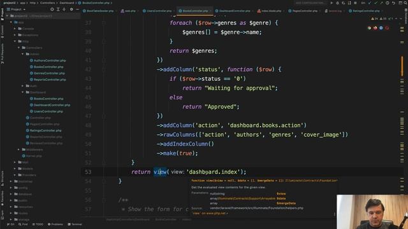Click the Debug bug icon in the toolbar
408x229 pixels.
[x=337, y=3]
